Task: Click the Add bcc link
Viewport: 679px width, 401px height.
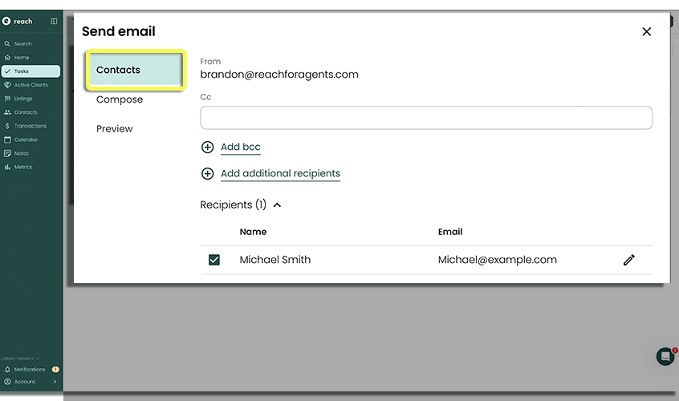Action: [x=241, y=148]
